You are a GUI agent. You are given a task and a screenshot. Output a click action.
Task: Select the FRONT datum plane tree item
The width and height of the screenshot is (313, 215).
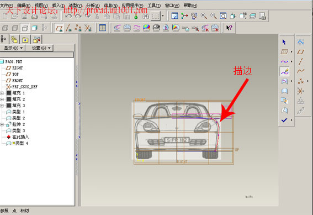14,81
